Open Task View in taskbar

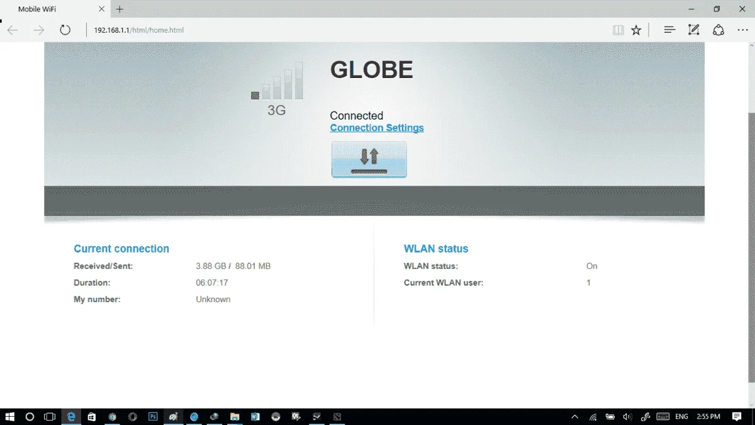pyautogui.click(x=50, y=417)
